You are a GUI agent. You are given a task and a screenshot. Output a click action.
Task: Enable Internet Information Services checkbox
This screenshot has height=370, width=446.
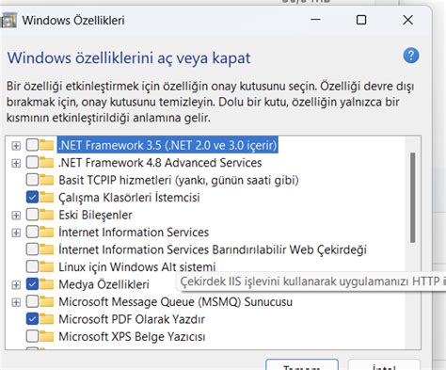tap(32, 233)
